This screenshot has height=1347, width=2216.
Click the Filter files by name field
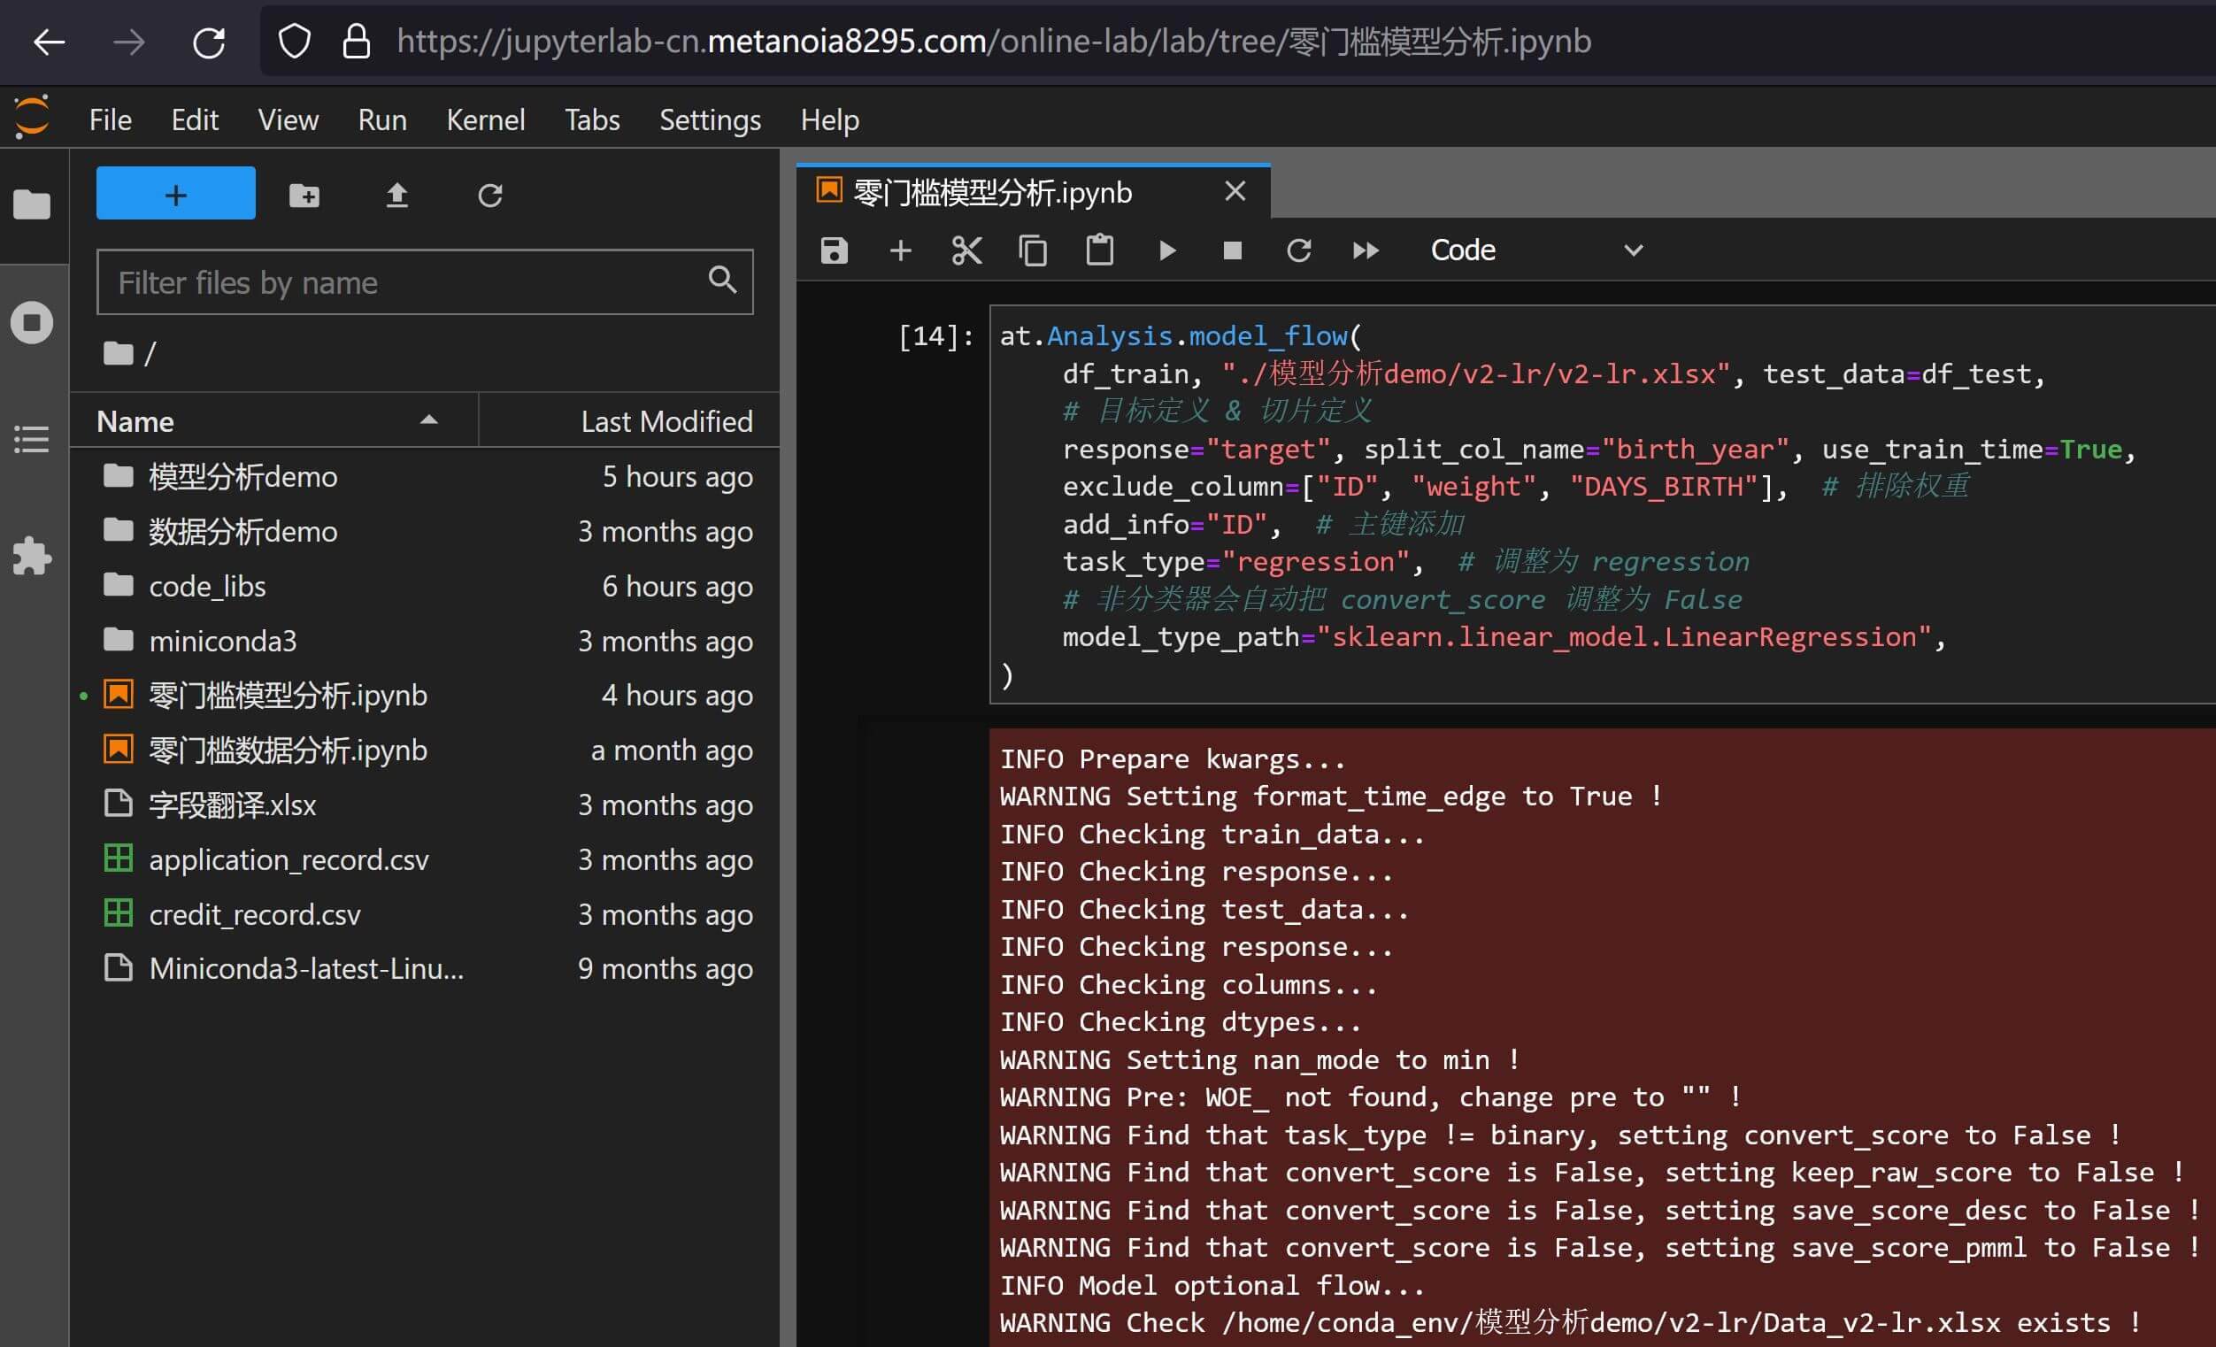pyautogui.click(x=404, y=282)
